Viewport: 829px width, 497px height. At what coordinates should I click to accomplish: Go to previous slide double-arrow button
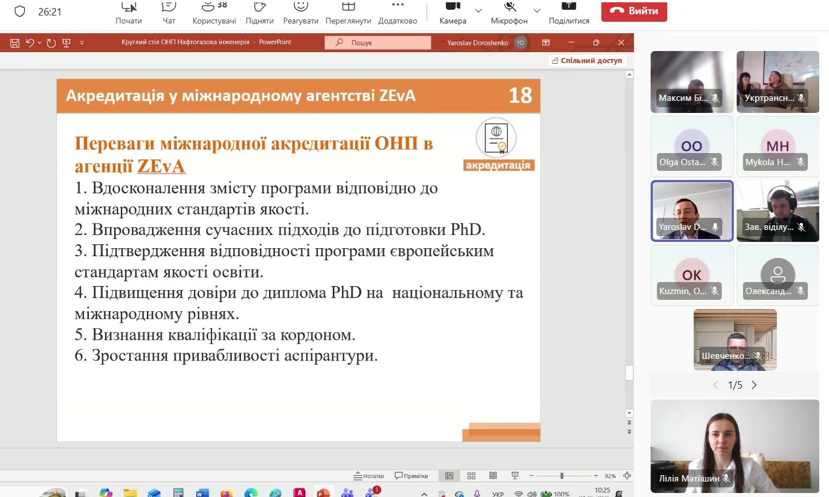coord(629,423)
